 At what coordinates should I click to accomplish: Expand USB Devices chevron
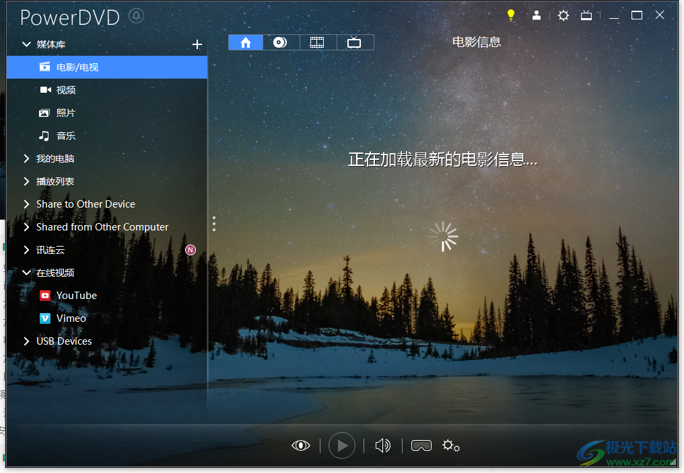pos(27,341)
